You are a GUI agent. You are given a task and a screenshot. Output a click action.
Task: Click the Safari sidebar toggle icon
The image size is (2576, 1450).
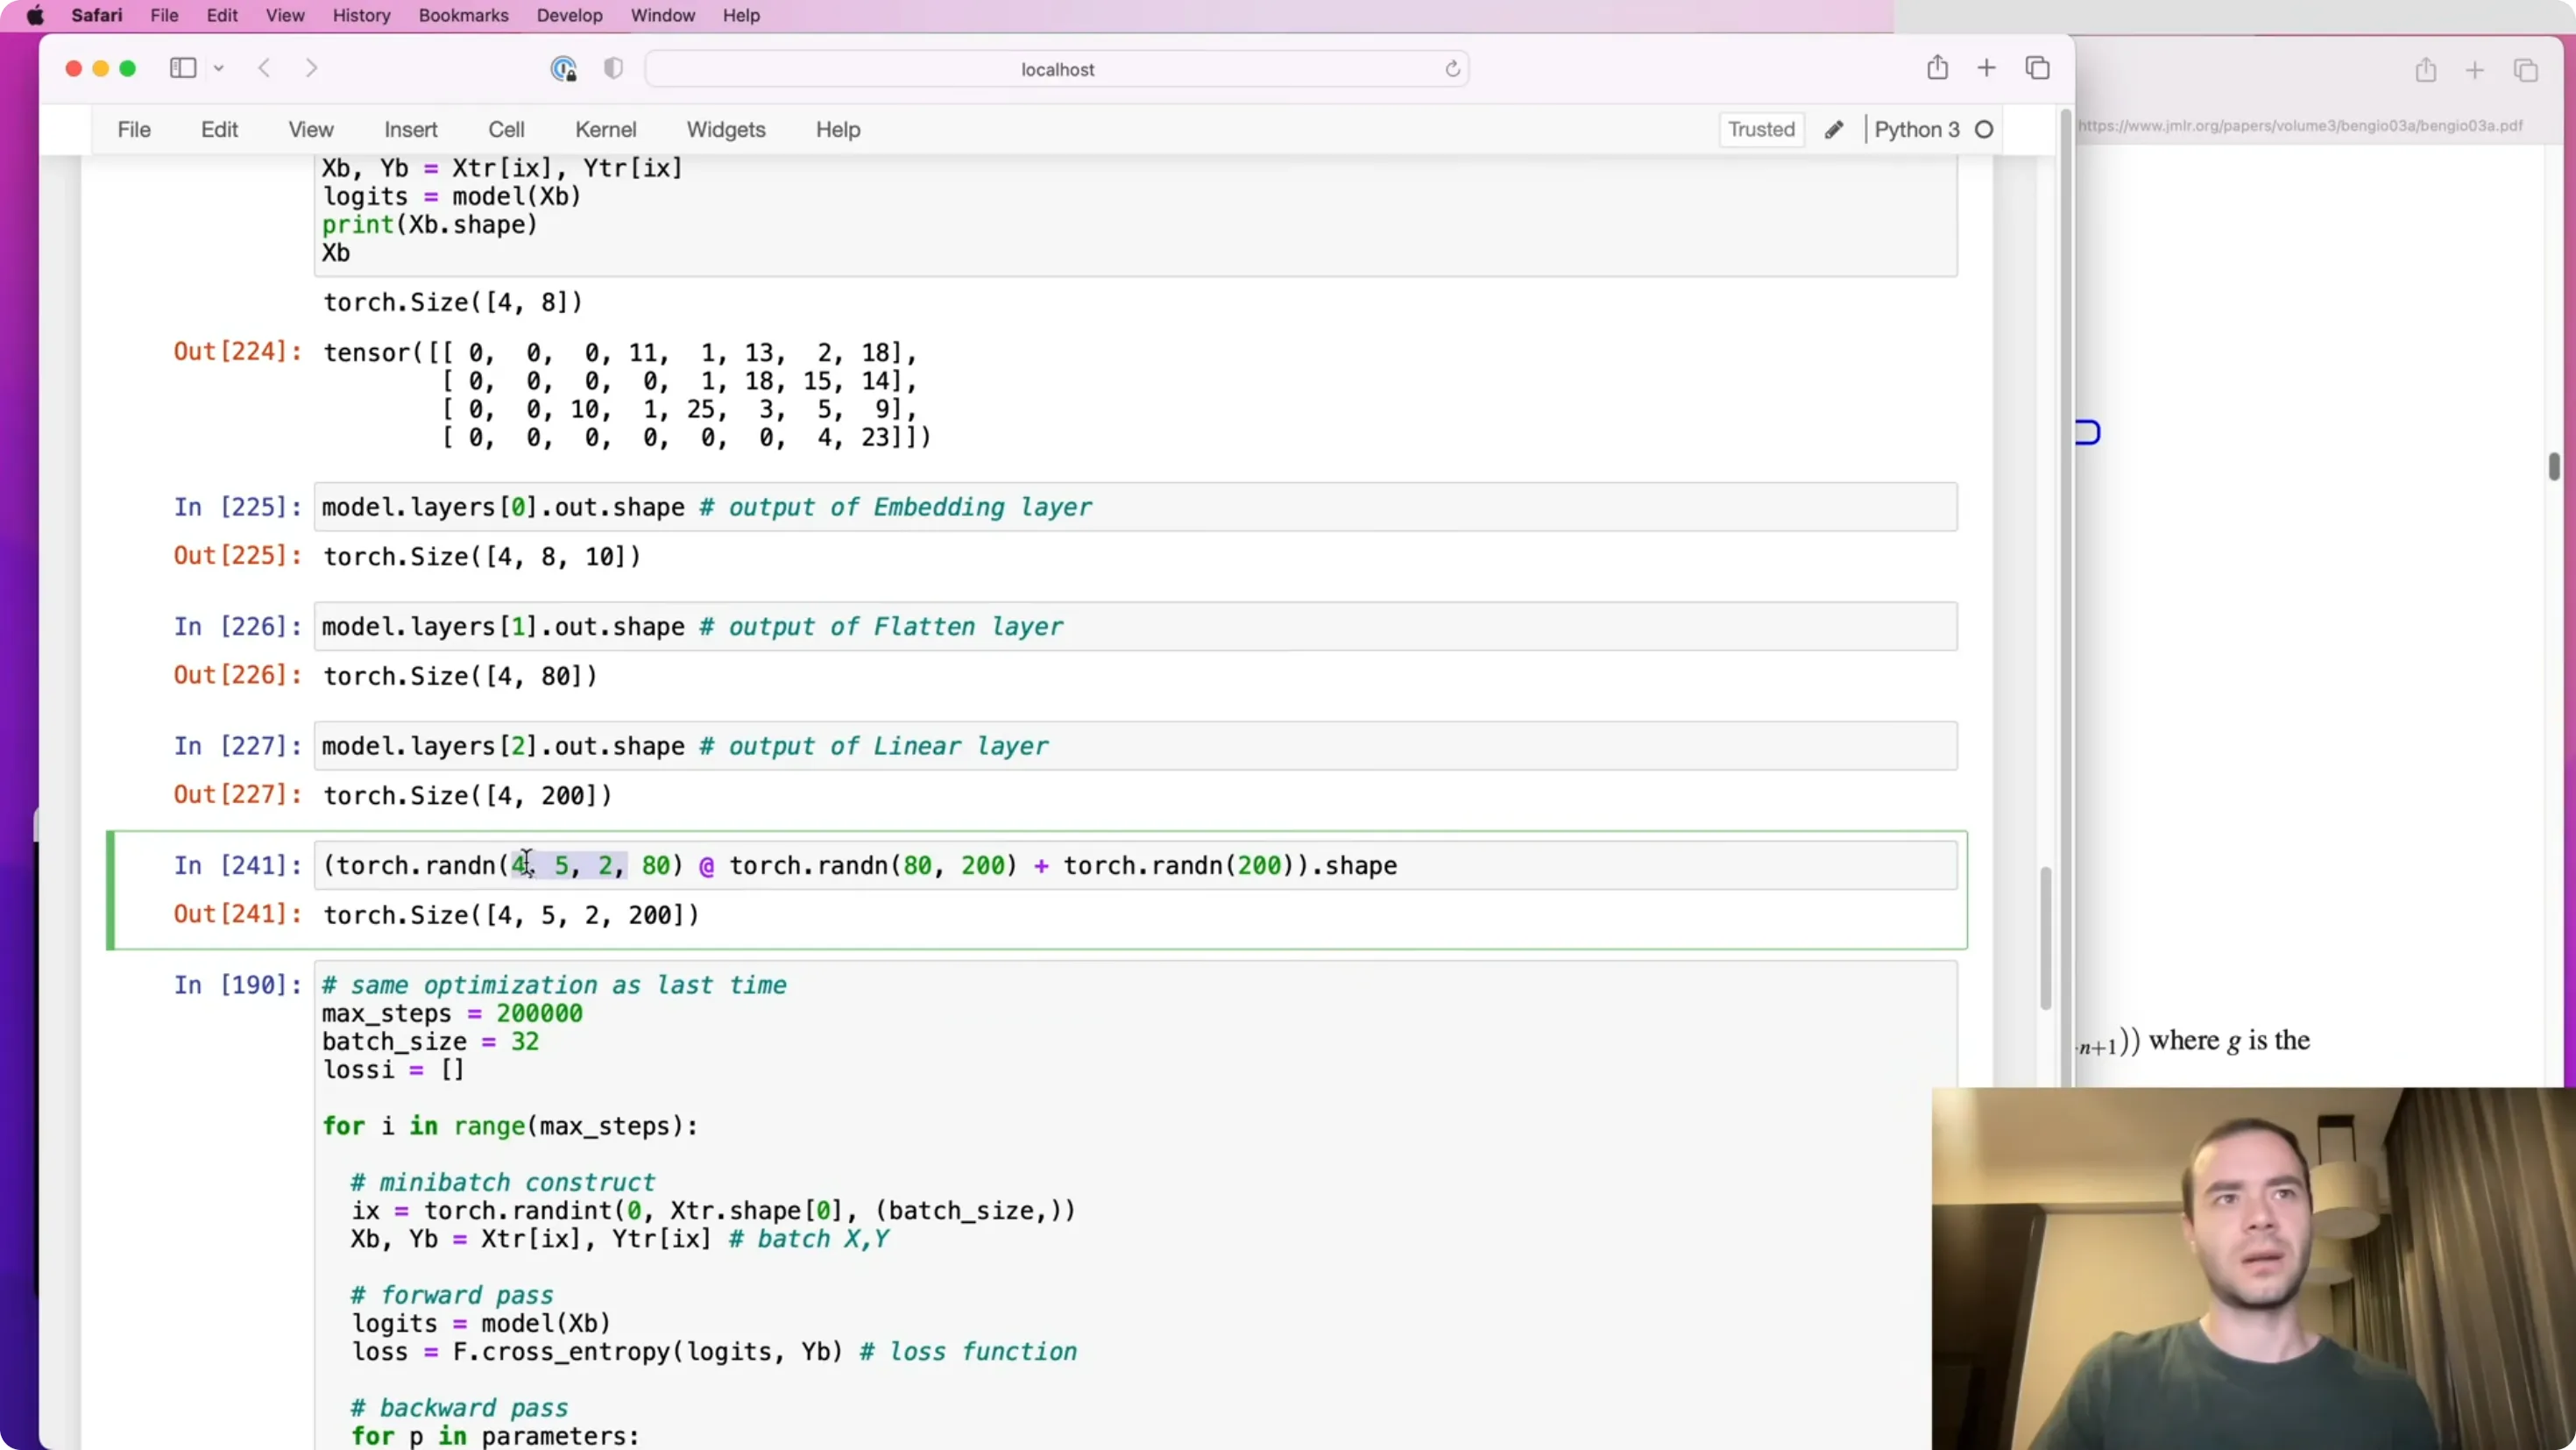pos(183,68)
